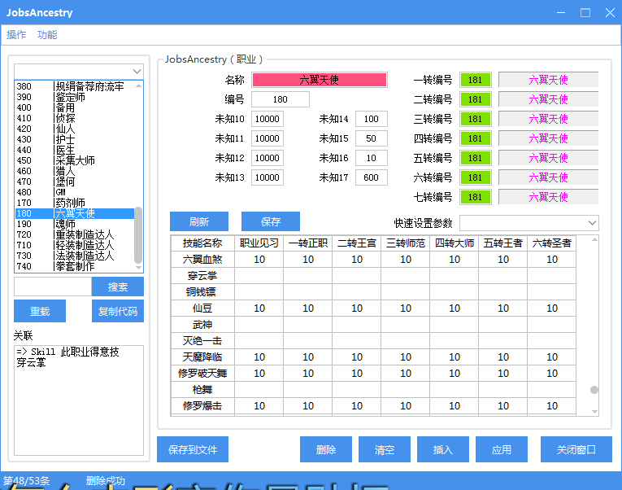Click the 名称 field showing 六翼天使
622x490 pixels.
[320, 80]
